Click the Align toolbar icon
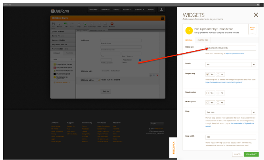The height and width of the screenshot is (160, 264). [x=79, y=24]
